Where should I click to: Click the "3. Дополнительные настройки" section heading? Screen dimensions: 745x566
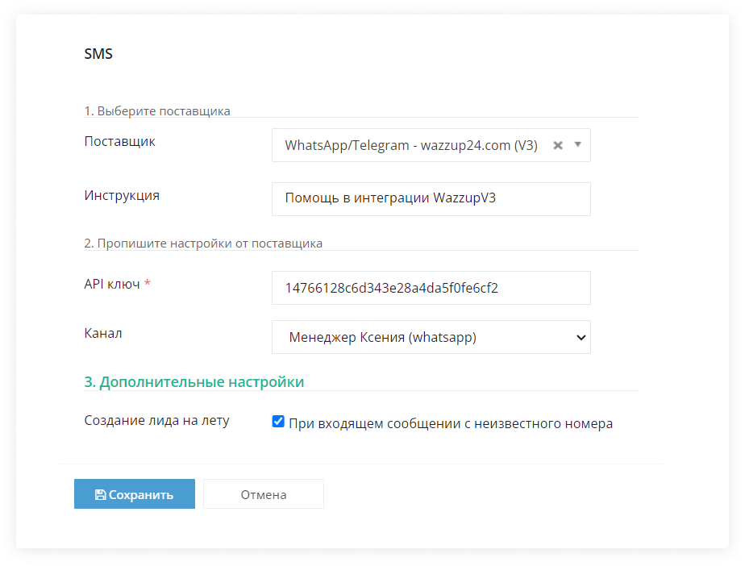194,382
